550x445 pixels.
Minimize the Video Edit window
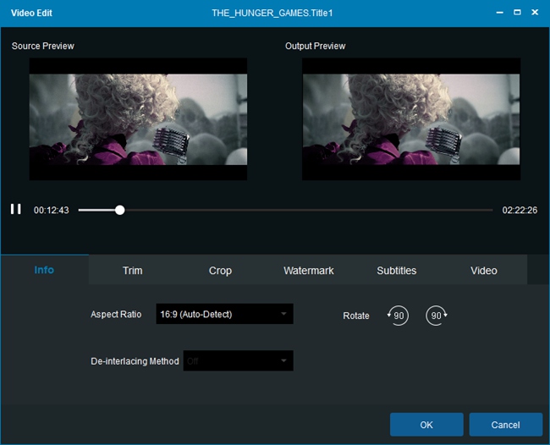coord(500,13)
